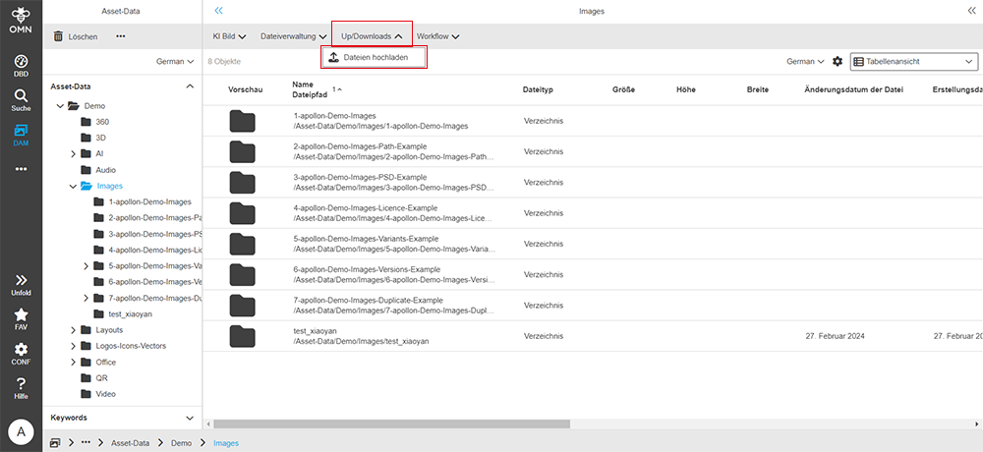Close the Up/Downloads menu
The width and height of the screenshot is (983, 452).
point(372,36)
